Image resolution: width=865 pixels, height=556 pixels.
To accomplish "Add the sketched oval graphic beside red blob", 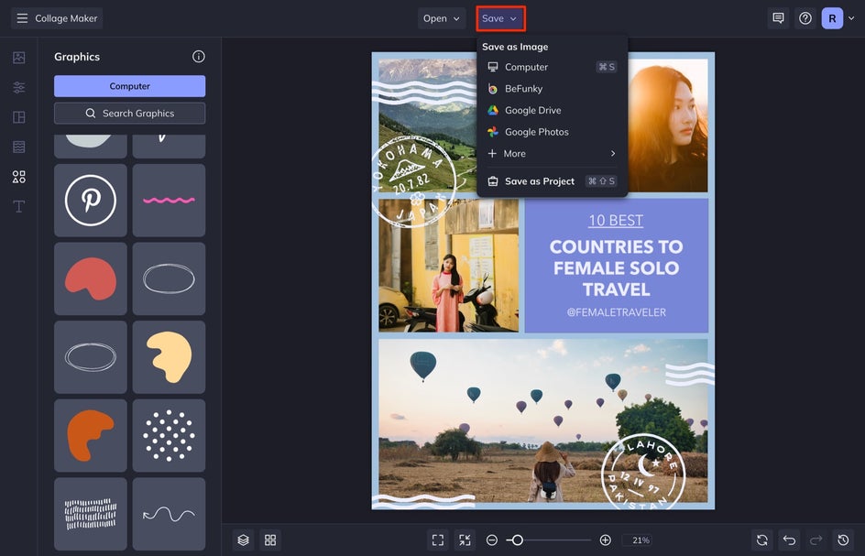I will coord(169,278).
